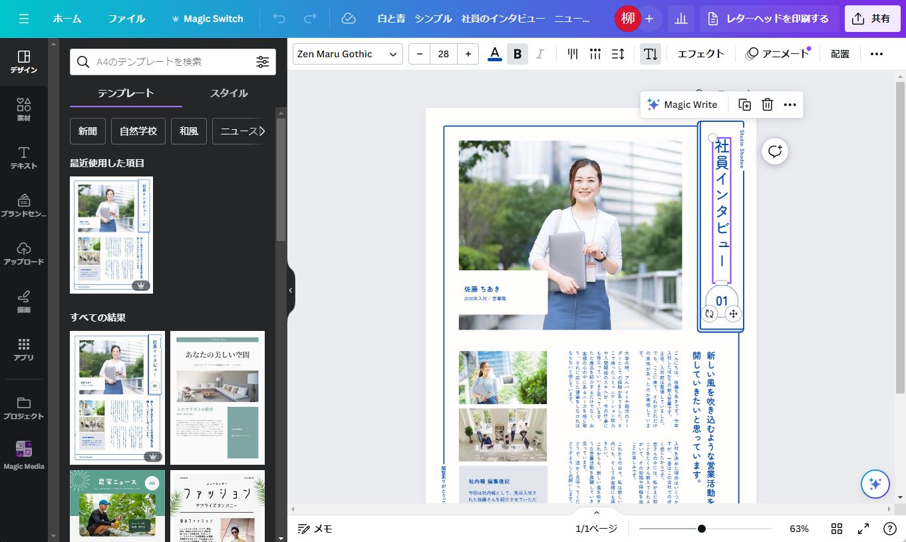Open the Zen Maru Gothic font dropdown
The width and height of the screenshot is (906, 542).
tap(347, 54)
